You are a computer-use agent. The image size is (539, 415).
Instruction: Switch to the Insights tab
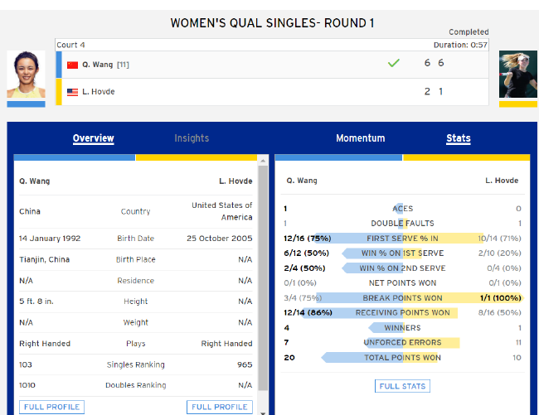(192, 138)
